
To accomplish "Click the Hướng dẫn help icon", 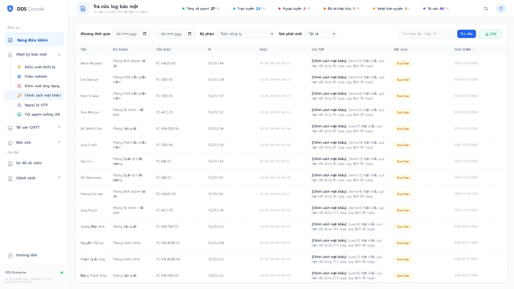I will click(10, 256).
